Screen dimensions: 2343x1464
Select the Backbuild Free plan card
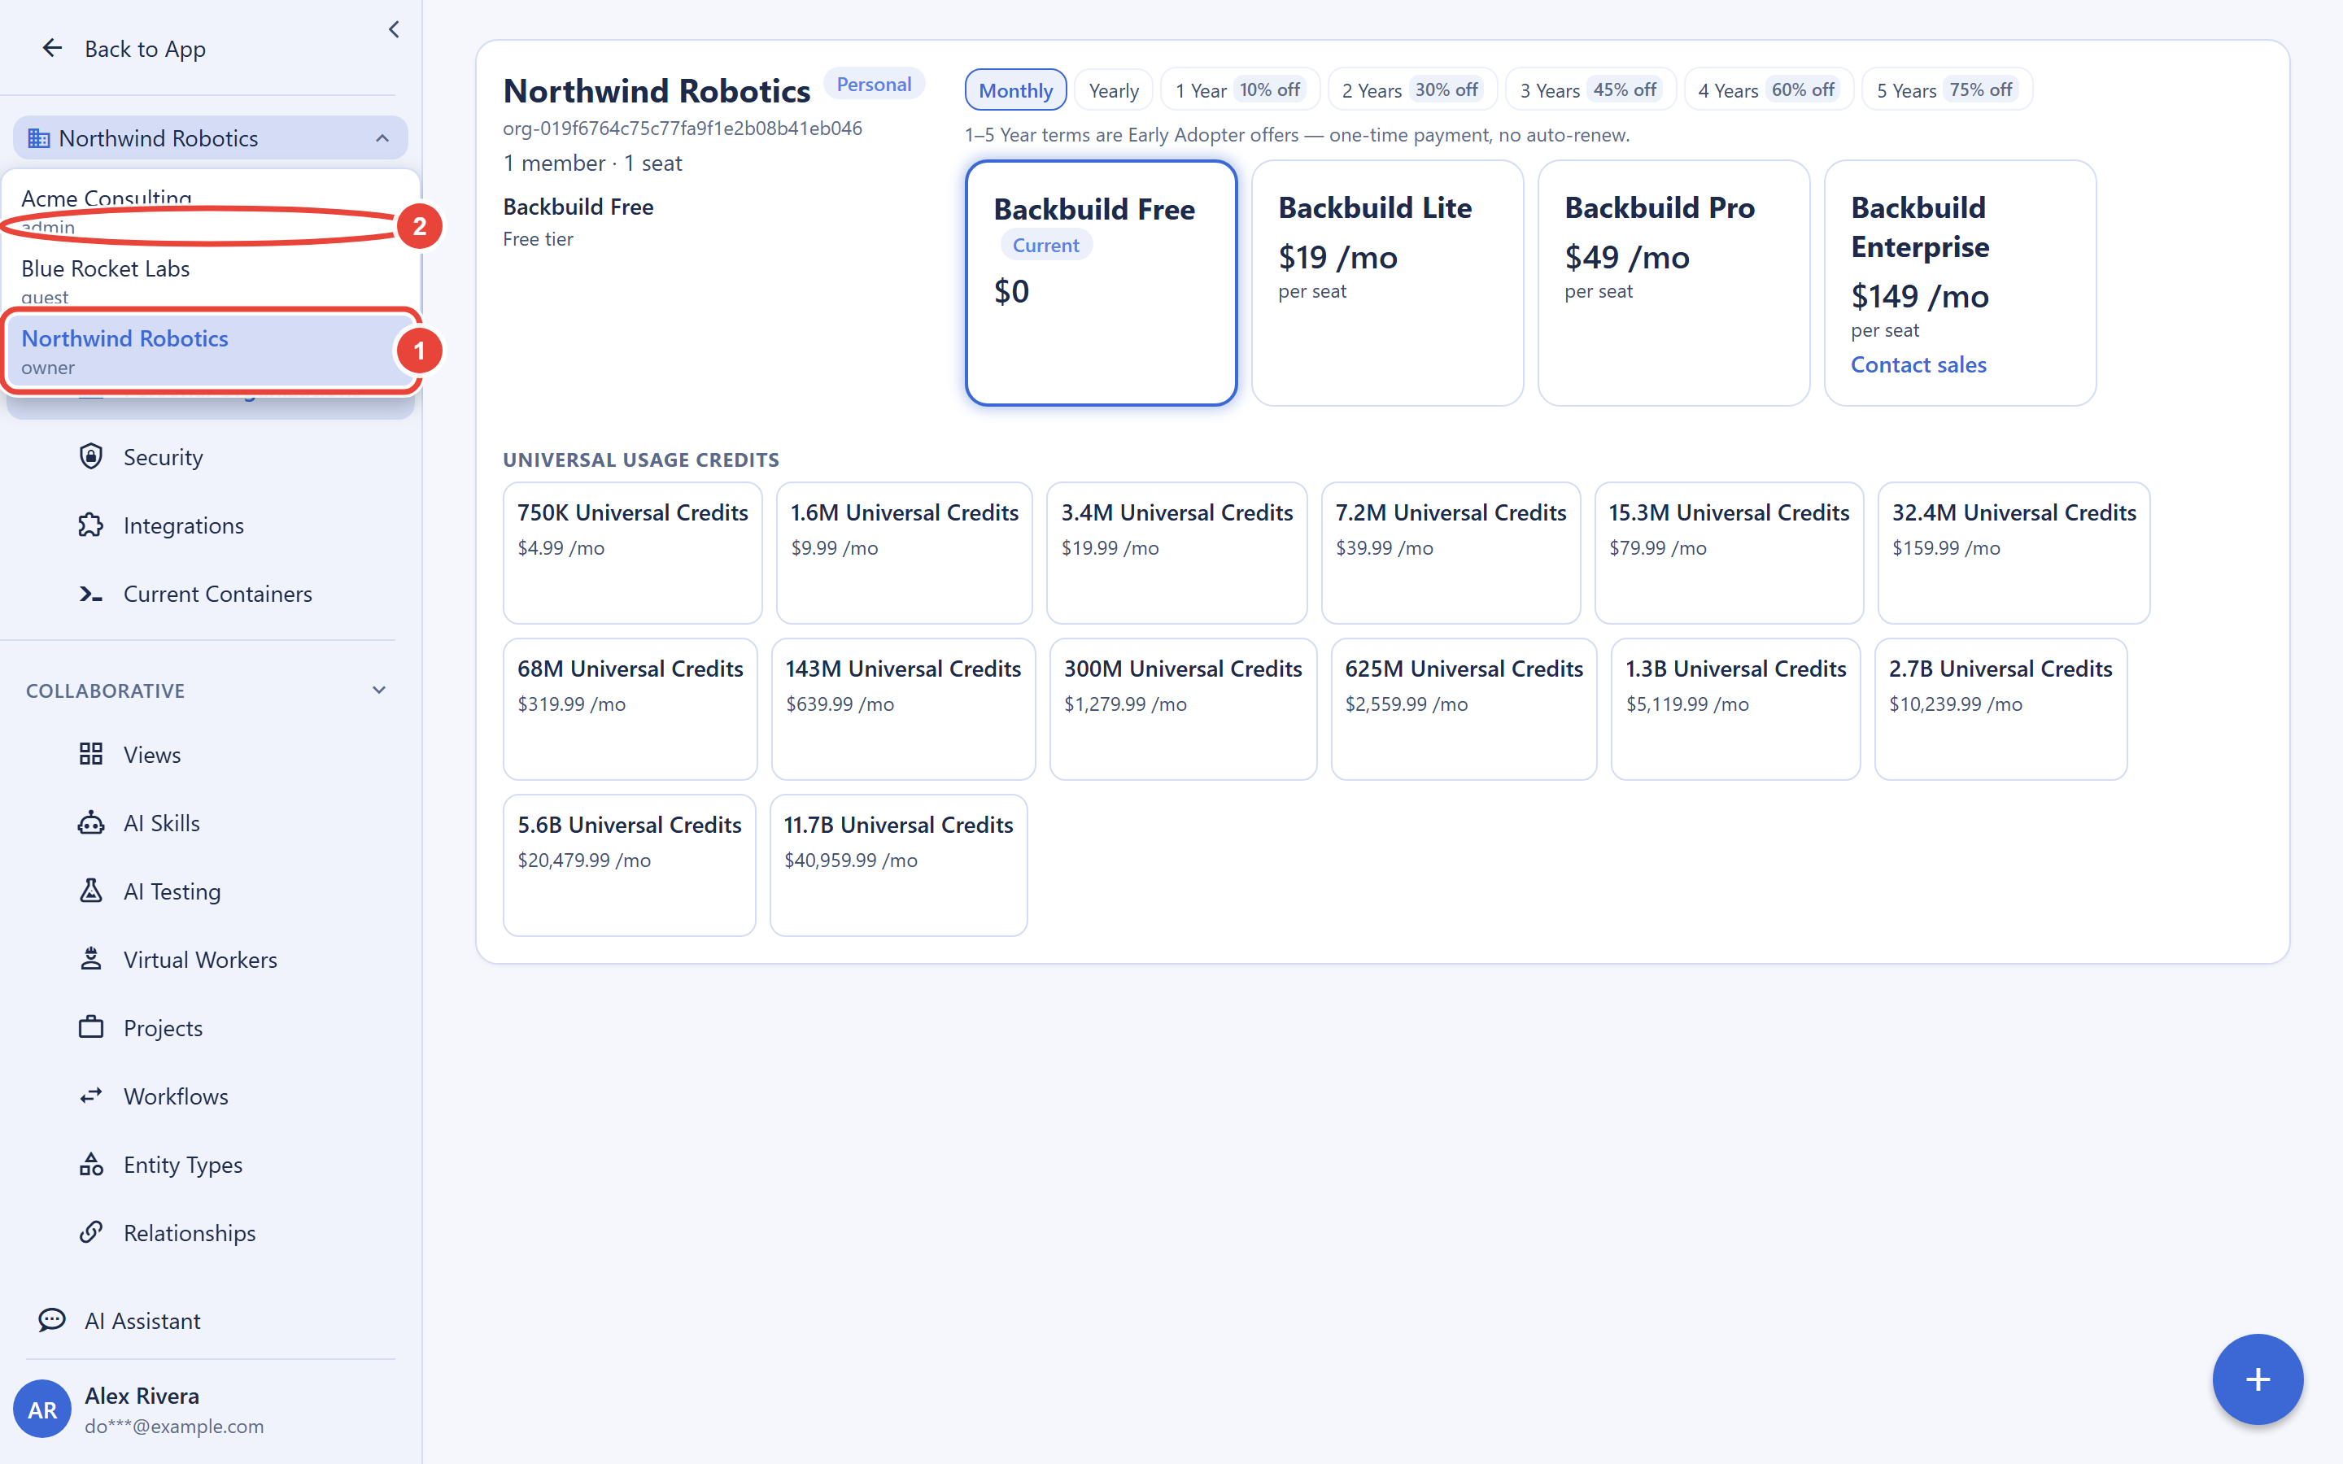coord(1101,283)
